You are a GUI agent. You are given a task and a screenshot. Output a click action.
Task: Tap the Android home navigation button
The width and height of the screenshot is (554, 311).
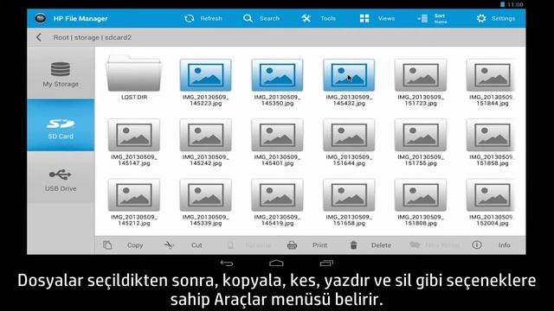pyautogui.click(x=276, y=263)
